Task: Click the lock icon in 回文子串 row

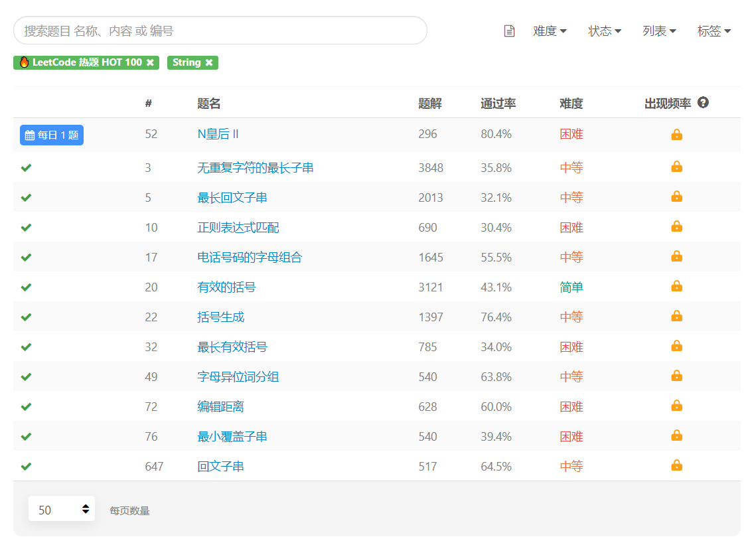Action: click(x=676, y=465)
